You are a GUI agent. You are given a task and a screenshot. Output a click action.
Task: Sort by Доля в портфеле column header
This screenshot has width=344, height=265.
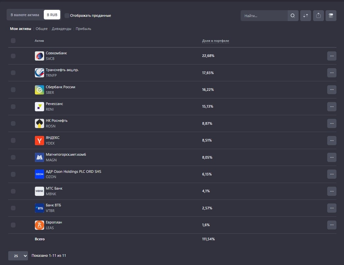point(215,41)
